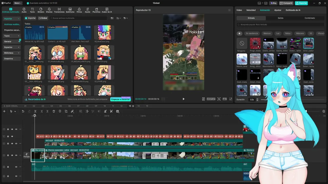Image resolution: width=328 pixels, height=184 pixels.
Task: Open the Plantillas panel
Action: coord(96,10)
